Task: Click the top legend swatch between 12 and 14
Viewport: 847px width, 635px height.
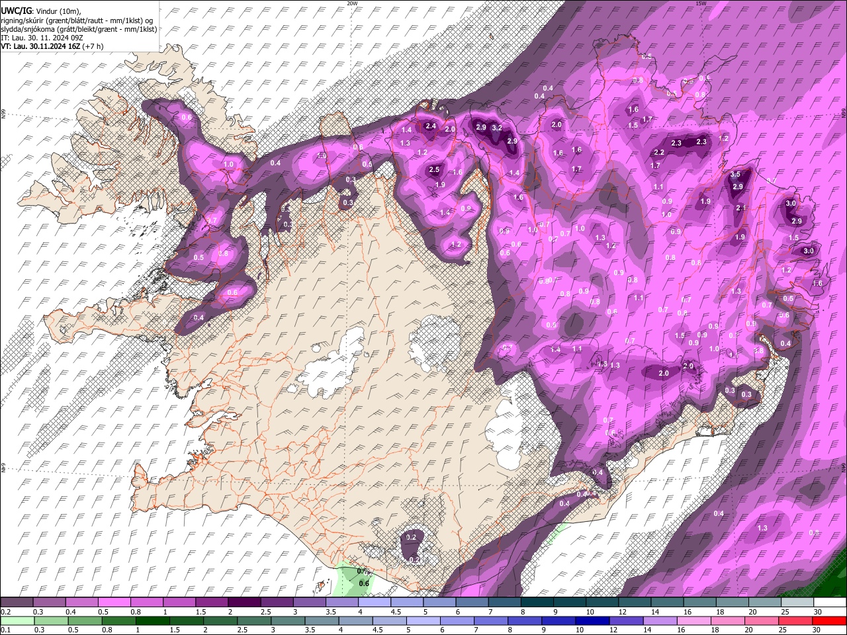Action: click(635, 603)
